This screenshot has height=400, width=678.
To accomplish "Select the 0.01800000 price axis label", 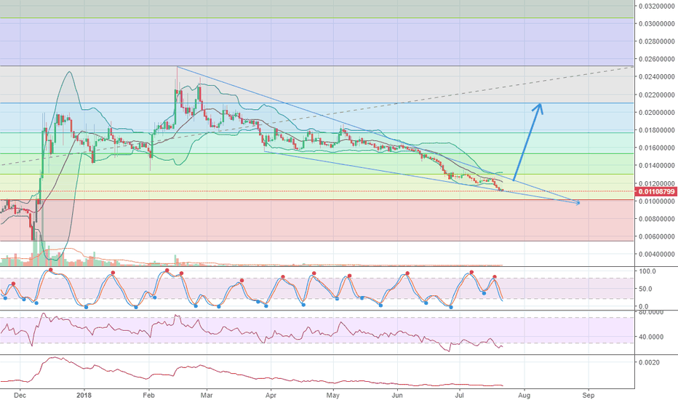I will coord(657,130).
